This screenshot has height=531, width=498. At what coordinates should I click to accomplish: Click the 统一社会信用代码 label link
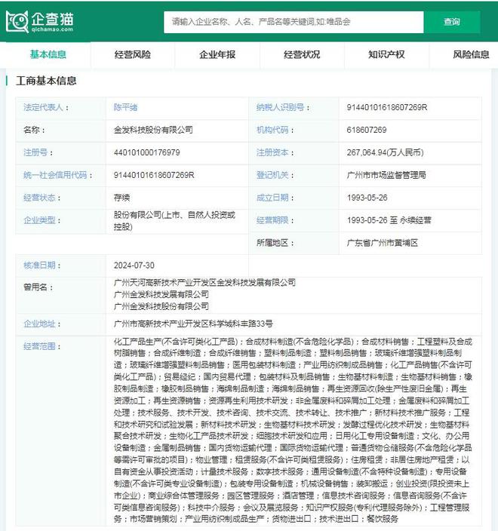pos(55,175)
